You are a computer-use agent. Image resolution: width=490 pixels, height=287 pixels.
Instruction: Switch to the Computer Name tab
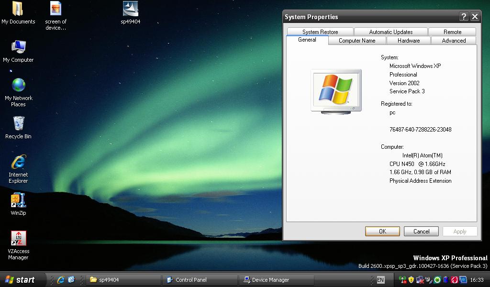357,41
